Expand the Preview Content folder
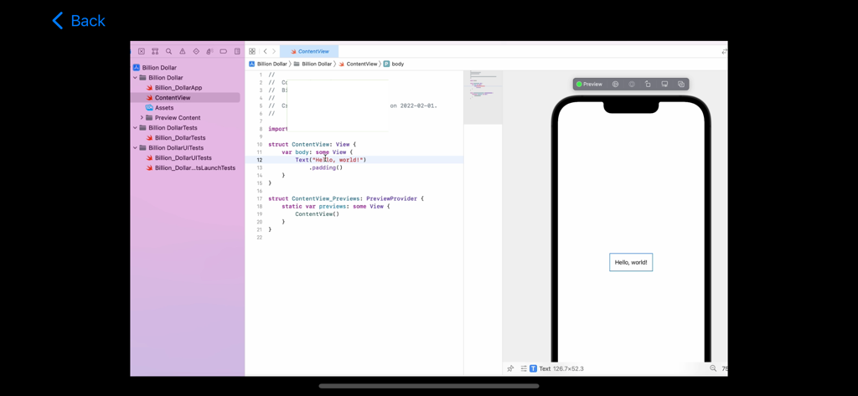Viewport: 858px width, 396px height. coord(142,117)
